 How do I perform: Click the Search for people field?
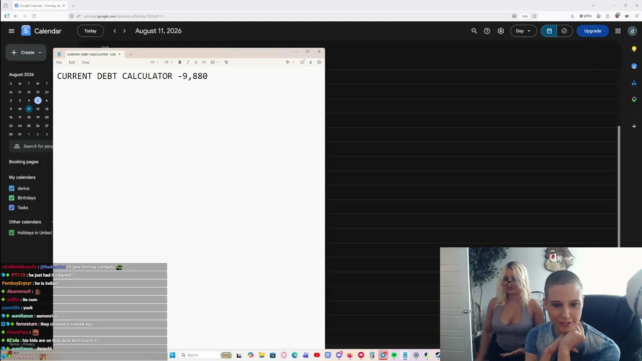pos(31,146)
